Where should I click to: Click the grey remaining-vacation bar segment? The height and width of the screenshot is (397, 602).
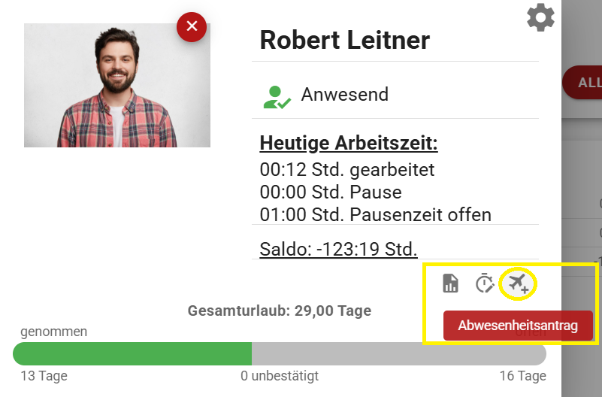[398, 354]
